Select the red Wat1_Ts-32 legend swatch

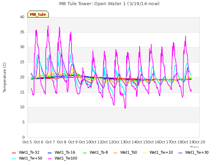point(14,153)
